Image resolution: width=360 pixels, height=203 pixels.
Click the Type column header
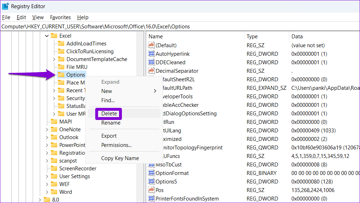pos(266,37)
